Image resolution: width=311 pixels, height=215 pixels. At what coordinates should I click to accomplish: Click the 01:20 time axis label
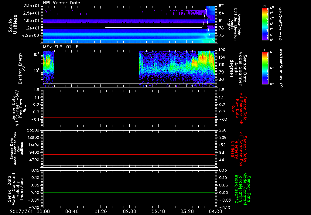click(x=101, y=211)
